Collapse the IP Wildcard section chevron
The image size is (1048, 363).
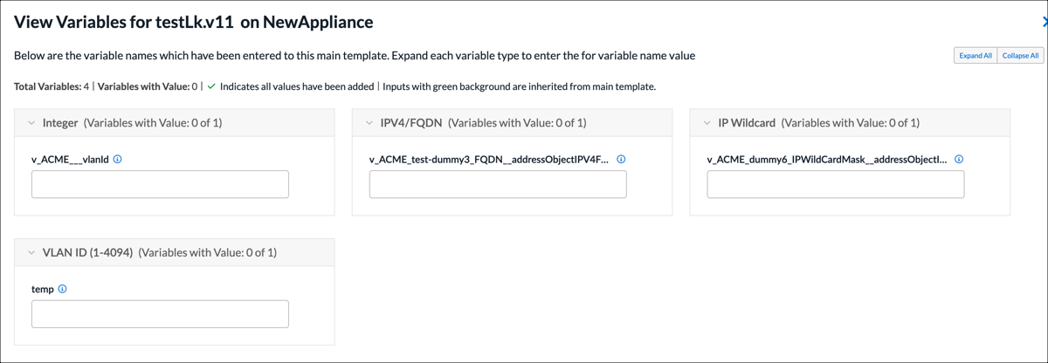pos(707,123)
